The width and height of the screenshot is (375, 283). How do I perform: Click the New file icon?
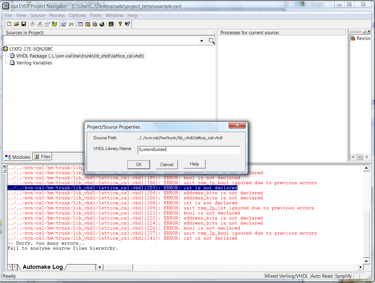point(9,24)
